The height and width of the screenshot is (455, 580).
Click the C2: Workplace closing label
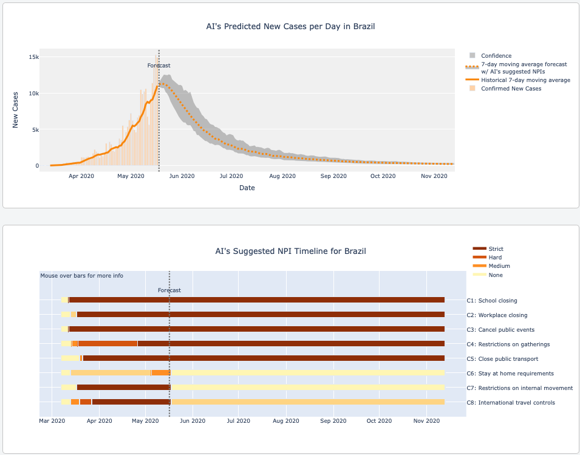tap(502, 315)
